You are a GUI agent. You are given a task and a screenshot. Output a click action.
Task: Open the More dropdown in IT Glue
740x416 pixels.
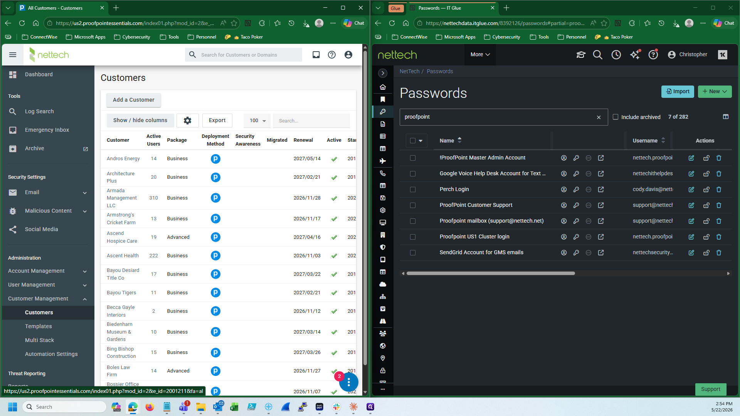point(480,55)
